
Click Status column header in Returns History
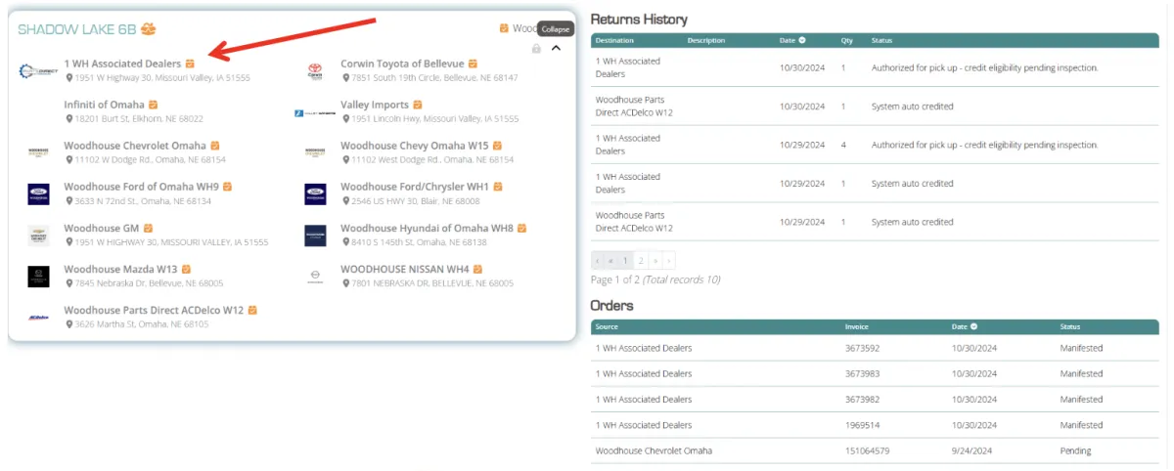pos(882,40)
